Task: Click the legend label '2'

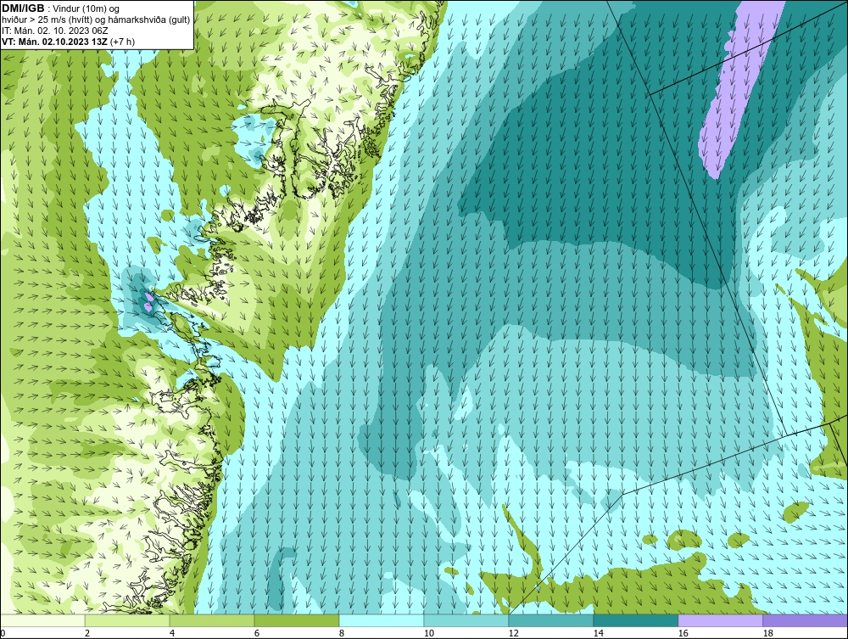Action: 87,633
